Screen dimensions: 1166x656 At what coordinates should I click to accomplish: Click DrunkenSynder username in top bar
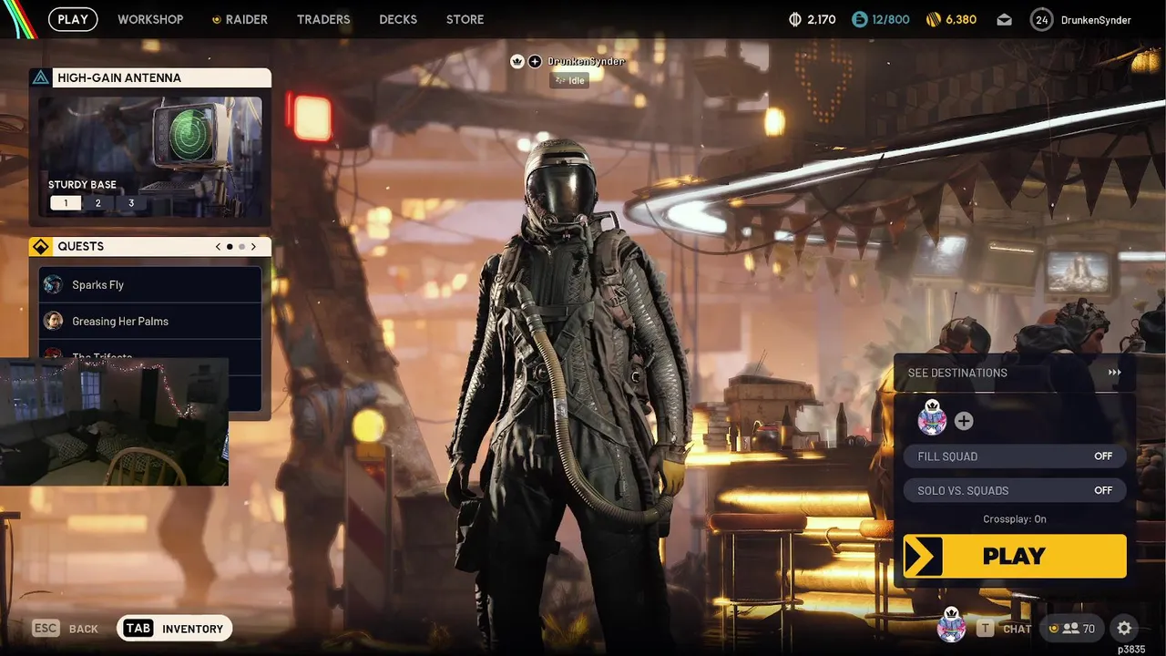click(1096, 20)
